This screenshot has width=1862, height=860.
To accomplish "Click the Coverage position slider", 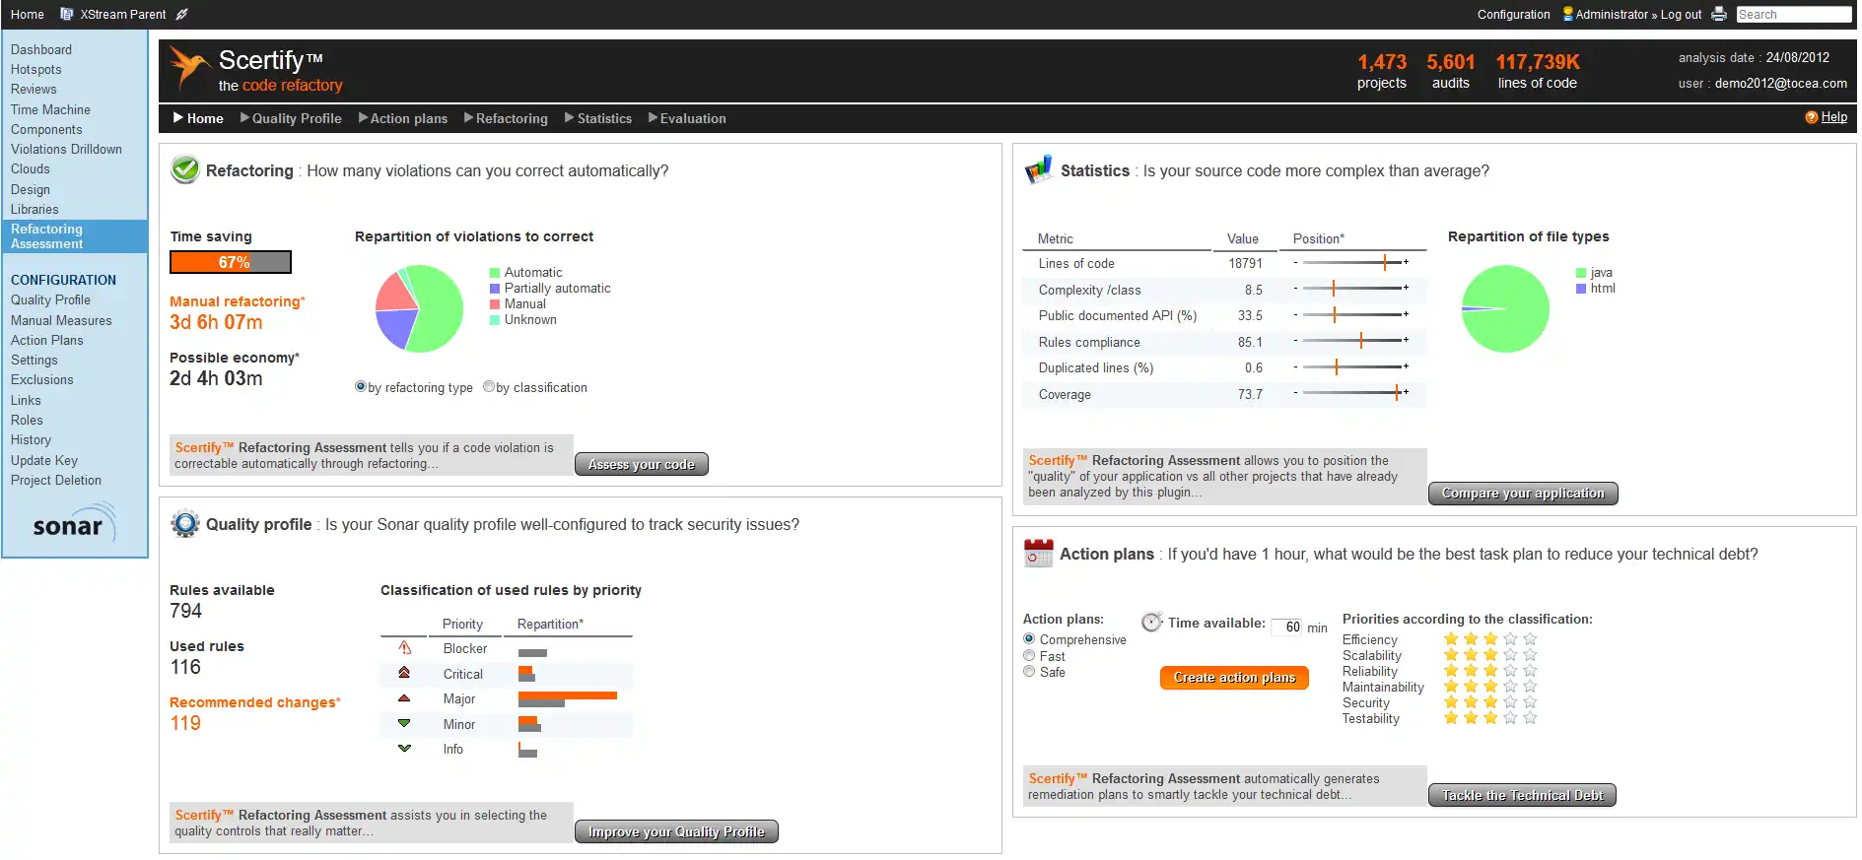I will click(x=1351, y=393).
